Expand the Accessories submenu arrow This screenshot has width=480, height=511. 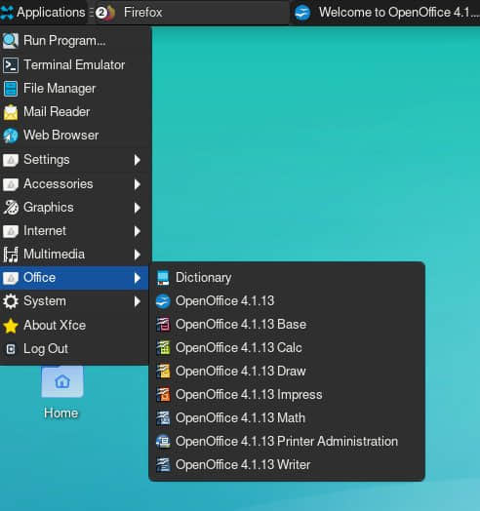tap(138, 184)
